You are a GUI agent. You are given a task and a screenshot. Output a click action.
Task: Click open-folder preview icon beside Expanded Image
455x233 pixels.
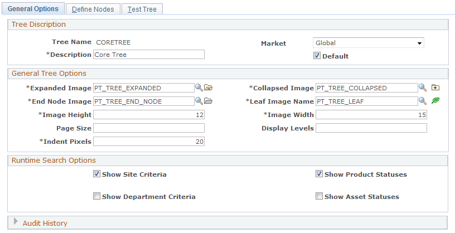[209, 88]
